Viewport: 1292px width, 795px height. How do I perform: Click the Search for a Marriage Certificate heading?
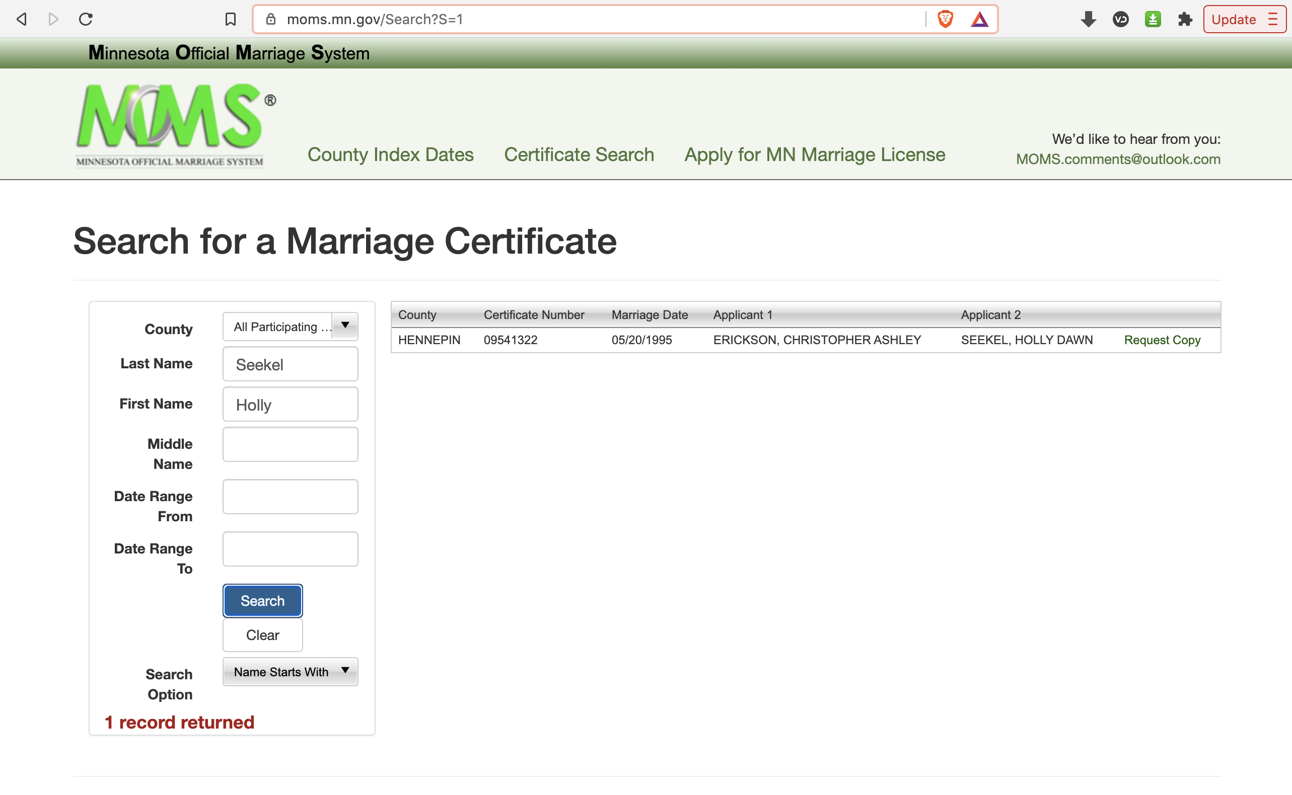(344, 242)
